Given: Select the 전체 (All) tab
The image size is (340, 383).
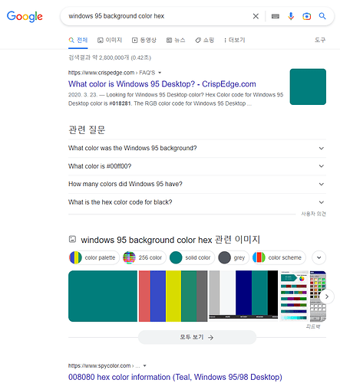Looking at the screenshot, I should (x=78, y=40).
